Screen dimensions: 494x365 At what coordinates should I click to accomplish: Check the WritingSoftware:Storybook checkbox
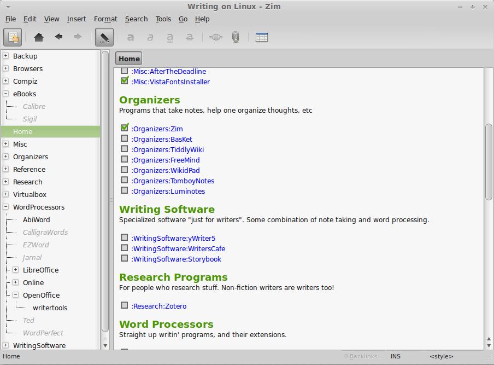(125, 258)
